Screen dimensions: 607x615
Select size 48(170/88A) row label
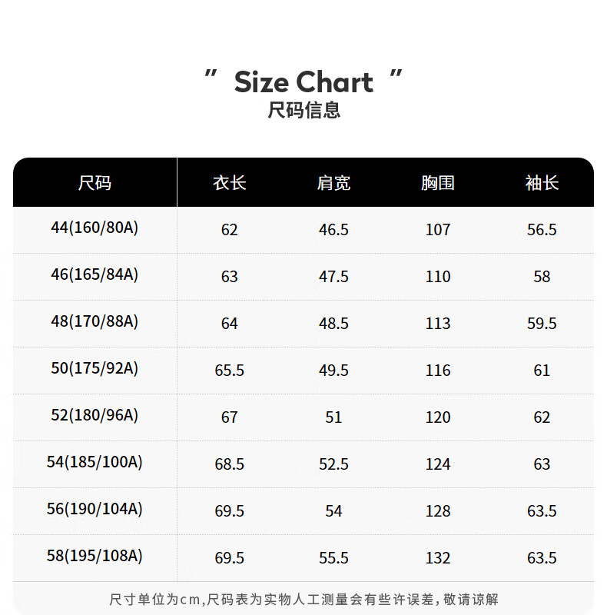[95, 322]
